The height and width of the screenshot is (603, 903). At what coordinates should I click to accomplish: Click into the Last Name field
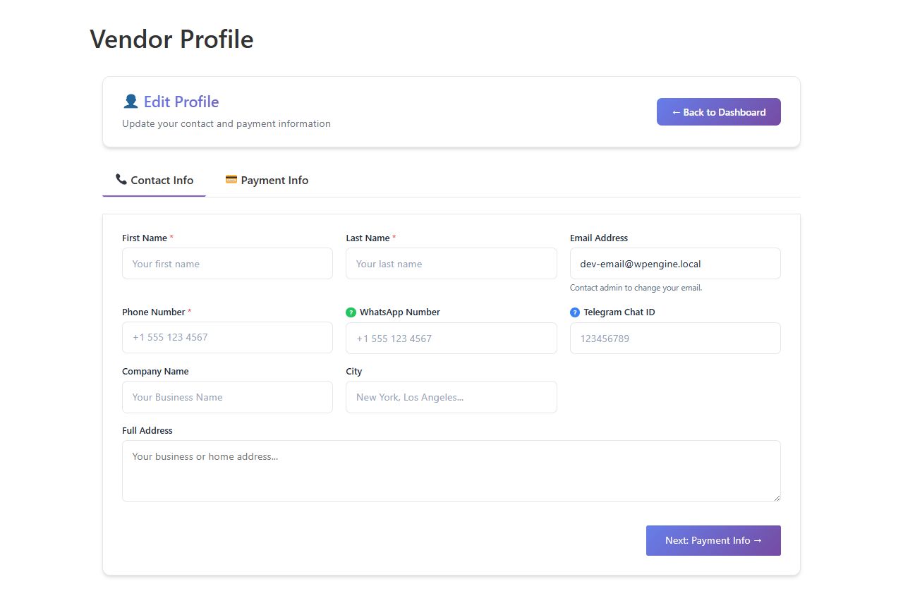click(x=451, y=264)
